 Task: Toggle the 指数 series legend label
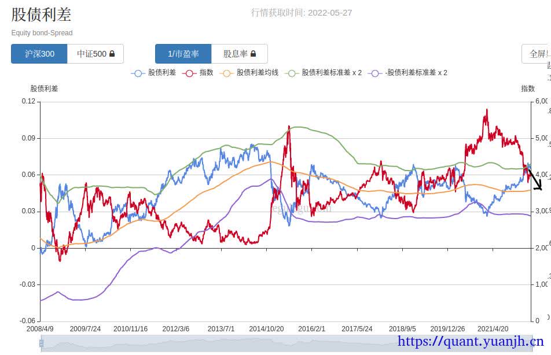click(x=207, y=73)
